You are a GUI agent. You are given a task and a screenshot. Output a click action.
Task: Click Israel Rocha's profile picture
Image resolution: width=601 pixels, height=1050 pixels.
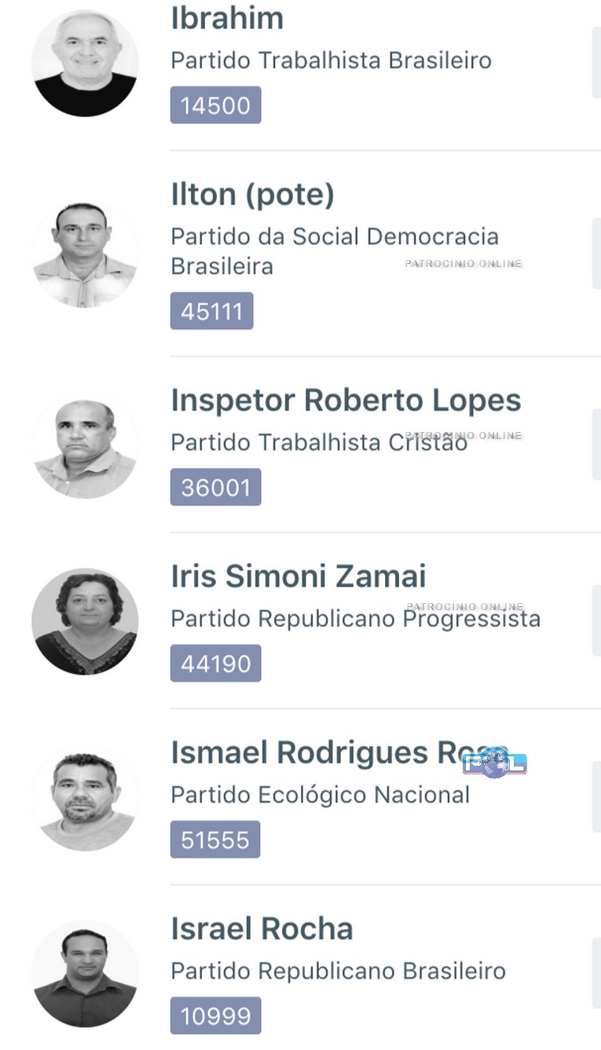coord(85,974)
